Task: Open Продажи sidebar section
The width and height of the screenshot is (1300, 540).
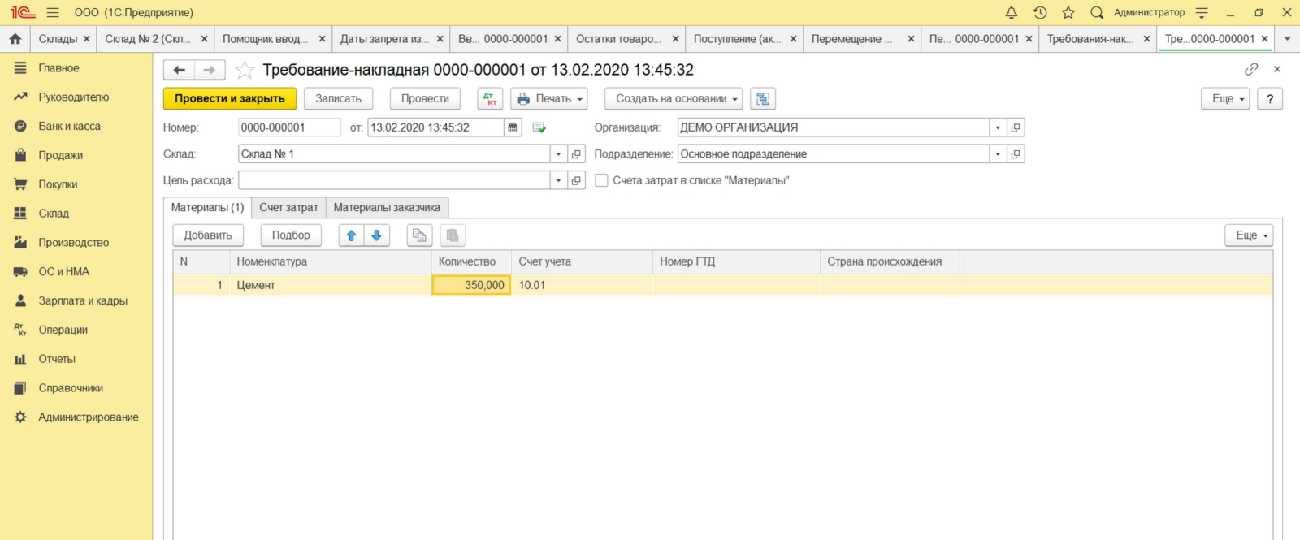Action: [76, 155]
